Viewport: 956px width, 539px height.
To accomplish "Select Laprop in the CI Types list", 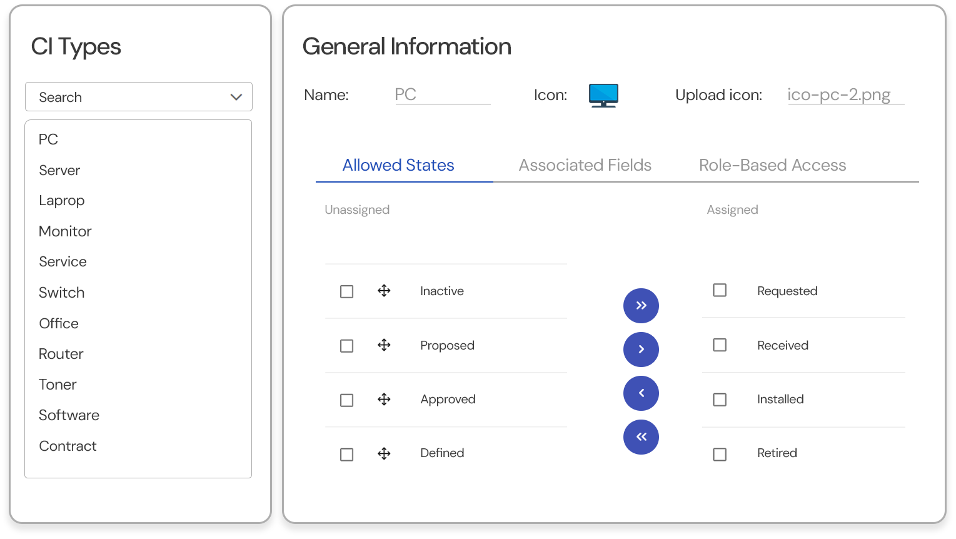I will (61, 201).
